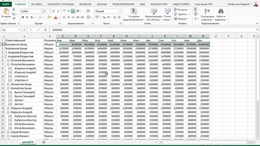Click the insert function fx button
The width and height of the screenshot is (260, 146).
[x=45, y=30]
